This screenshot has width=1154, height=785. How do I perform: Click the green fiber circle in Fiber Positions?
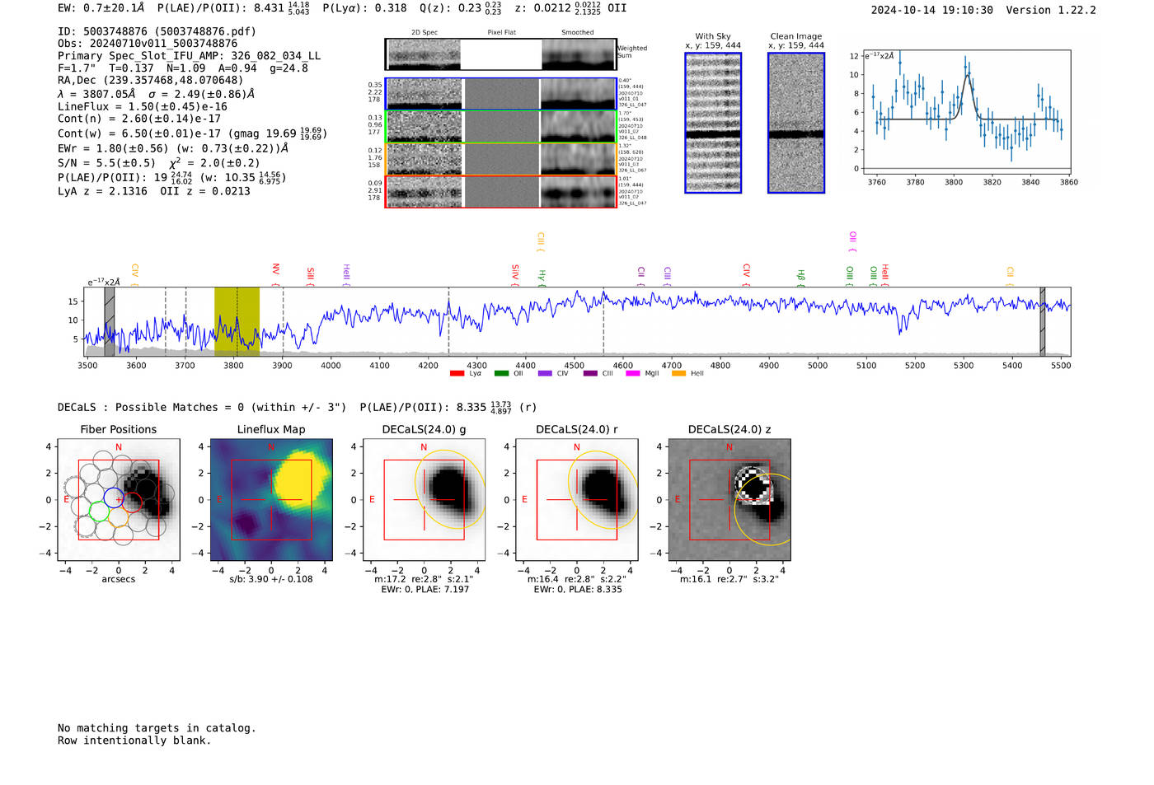pos(98,512)
